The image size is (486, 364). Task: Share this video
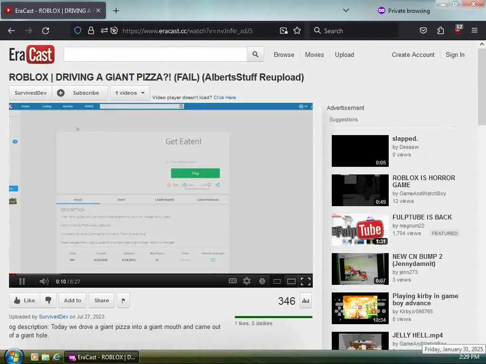tap(102, 300)
